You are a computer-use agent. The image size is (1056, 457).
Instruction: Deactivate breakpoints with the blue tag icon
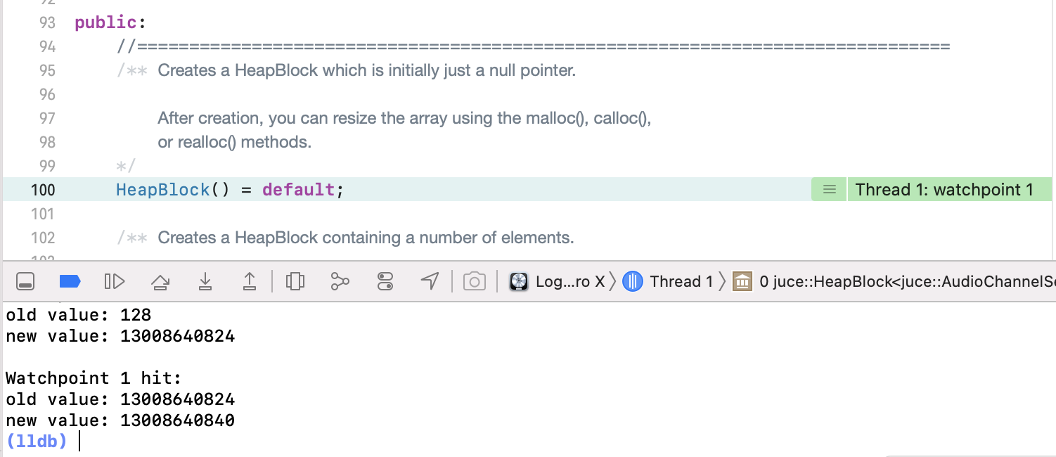click(x=70, y=282)
